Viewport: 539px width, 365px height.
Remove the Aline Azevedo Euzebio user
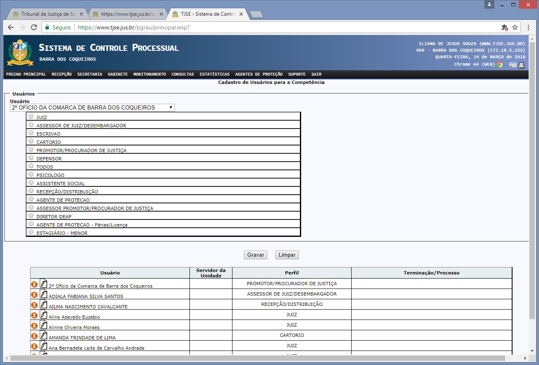(x=34, y=315)
